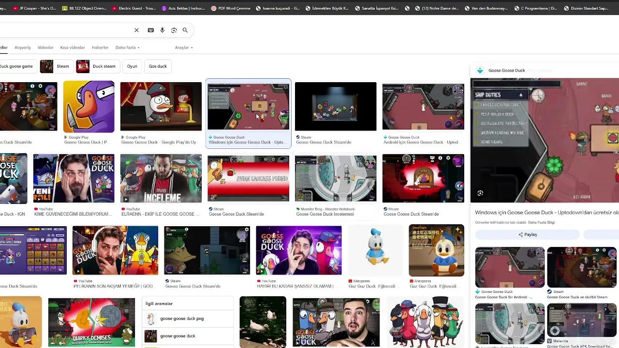Open the Sanatta İspanyol Esi... bookmark
The height and width of the screenshot is (348, 619).
377,8
